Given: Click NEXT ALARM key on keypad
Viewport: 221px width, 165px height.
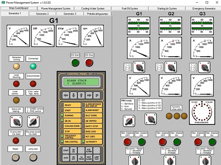Looking at the screenshot, I should pyautogui.click(x=89, y=158).
